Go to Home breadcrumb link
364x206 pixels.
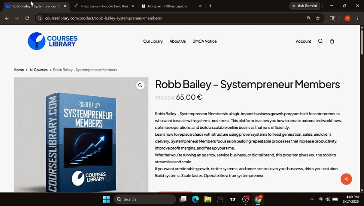point(19,70)
